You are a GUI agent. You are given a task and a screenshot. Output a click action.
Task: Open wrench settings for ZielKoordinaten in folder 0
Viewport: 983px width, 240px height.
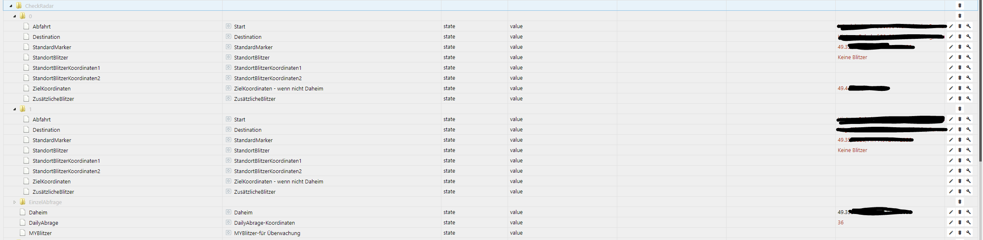click(x=969, y=88)
